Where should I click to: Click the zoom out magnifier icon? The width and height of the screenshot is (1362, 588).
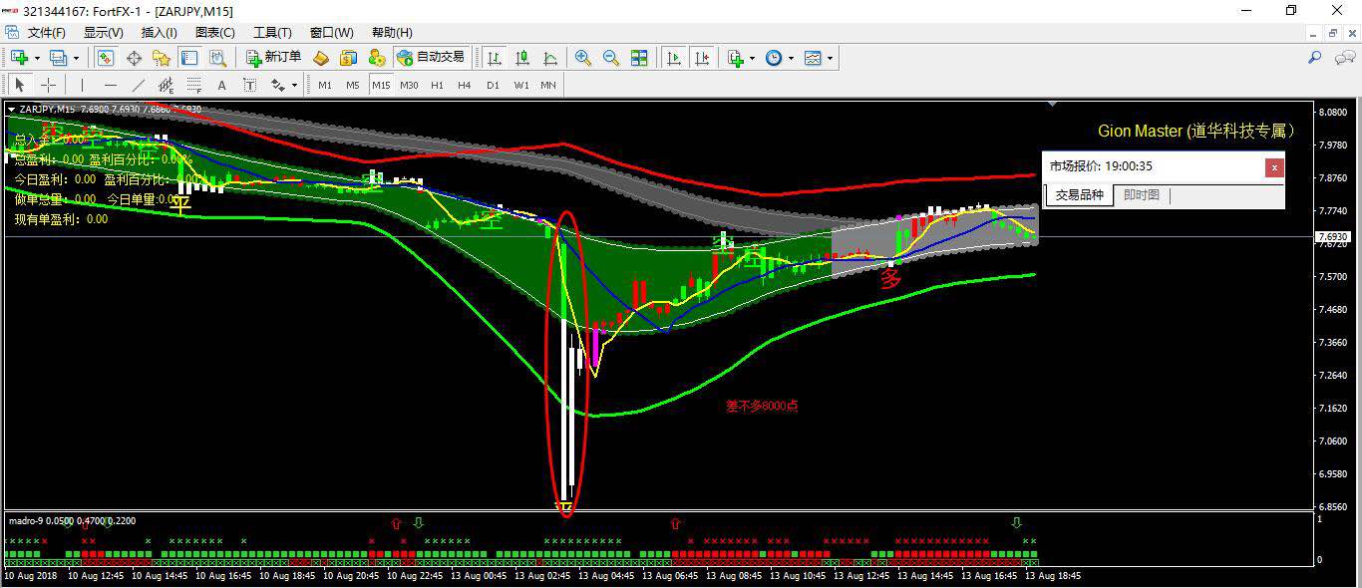click(x=611, y=58)
